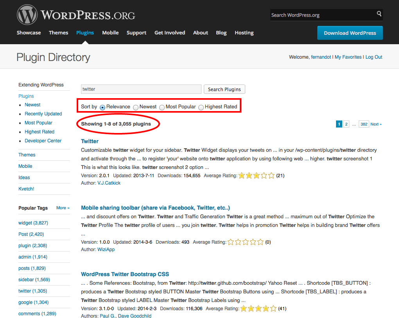This screenshot has height=318, width=399.
Task: Click the Extending WordPress heading
Action: [x=41, y=85]
